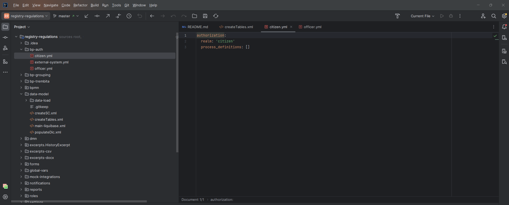Viewport: 509px width, 205px height.
Task: Build the project with the hammer icon
Action: tap(397, 16)
